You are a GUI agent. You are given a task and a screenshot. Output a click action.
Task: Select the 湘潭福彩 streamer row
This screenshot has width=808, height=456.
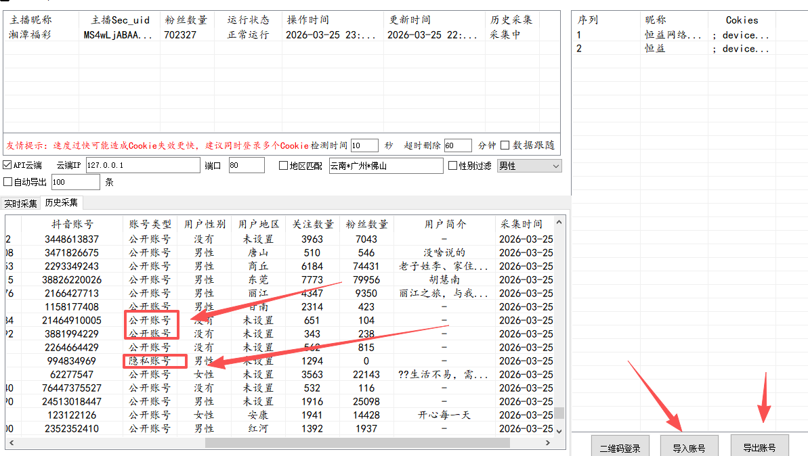point(40,35)
